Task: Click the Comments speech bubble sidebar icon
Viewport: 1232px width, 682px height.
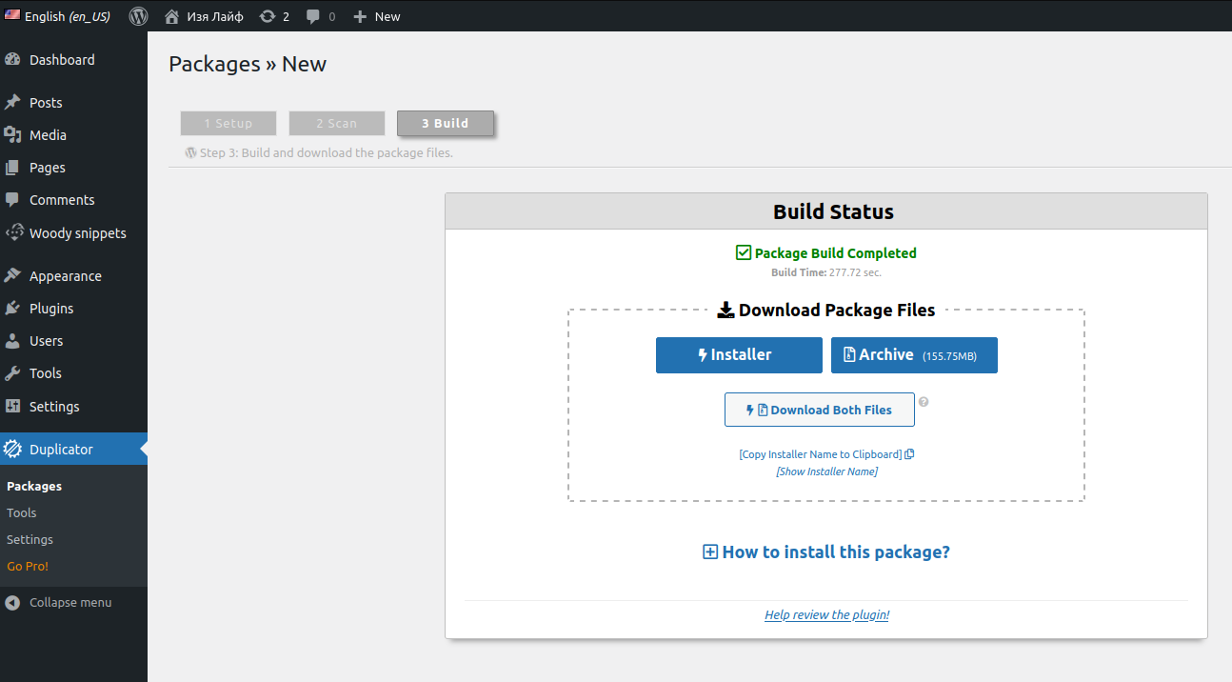Action: click(x=12, y=200)
